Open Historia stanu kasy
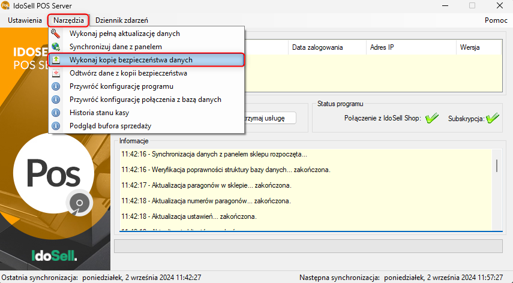Image resolution: width=513 pixels, height=283 pixels. (146, 113)
